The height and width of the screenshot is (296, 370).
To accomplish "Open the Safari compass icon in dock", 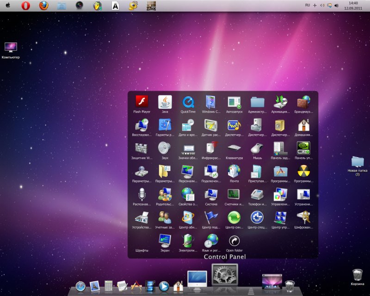I will 80,287.
